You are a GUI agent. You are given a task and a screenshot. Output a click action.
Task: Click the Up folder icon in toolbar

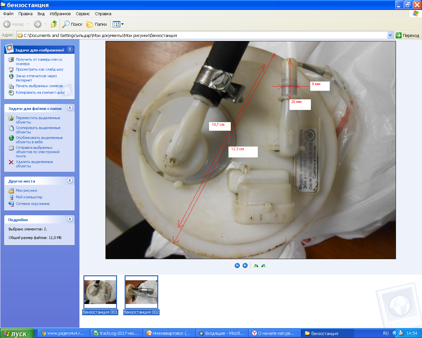(54, 24)
